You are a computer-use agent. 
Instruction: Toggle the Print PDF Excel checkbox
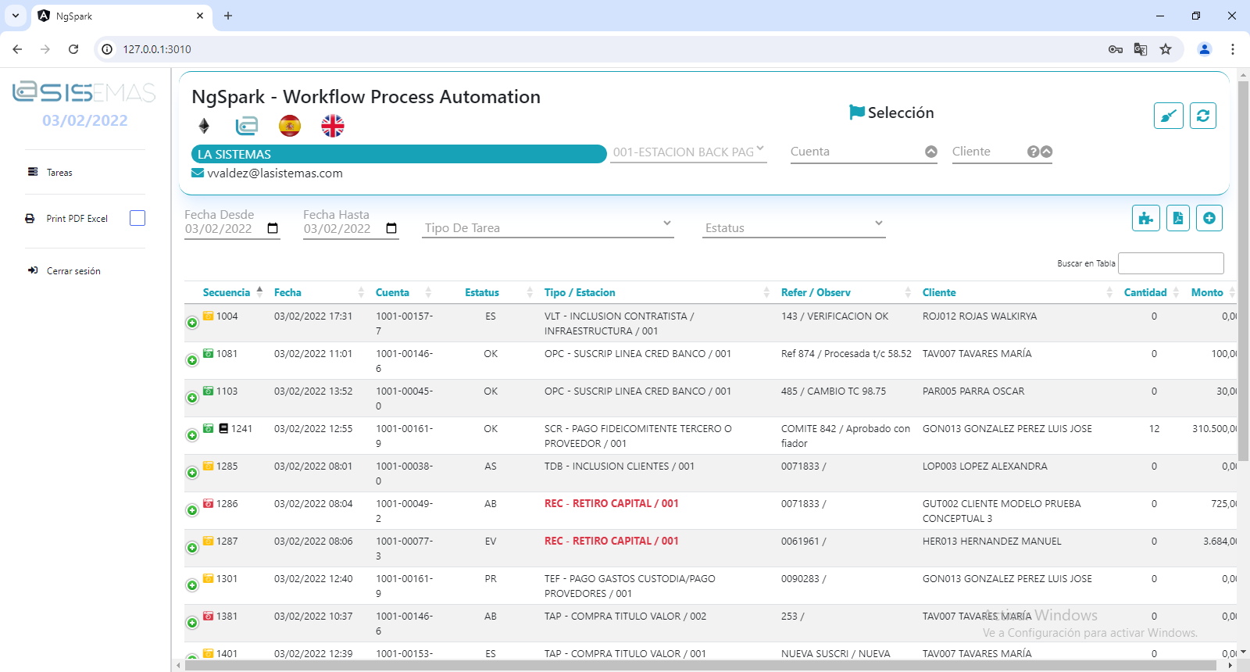pyautogui.click(x=137, y=218)
